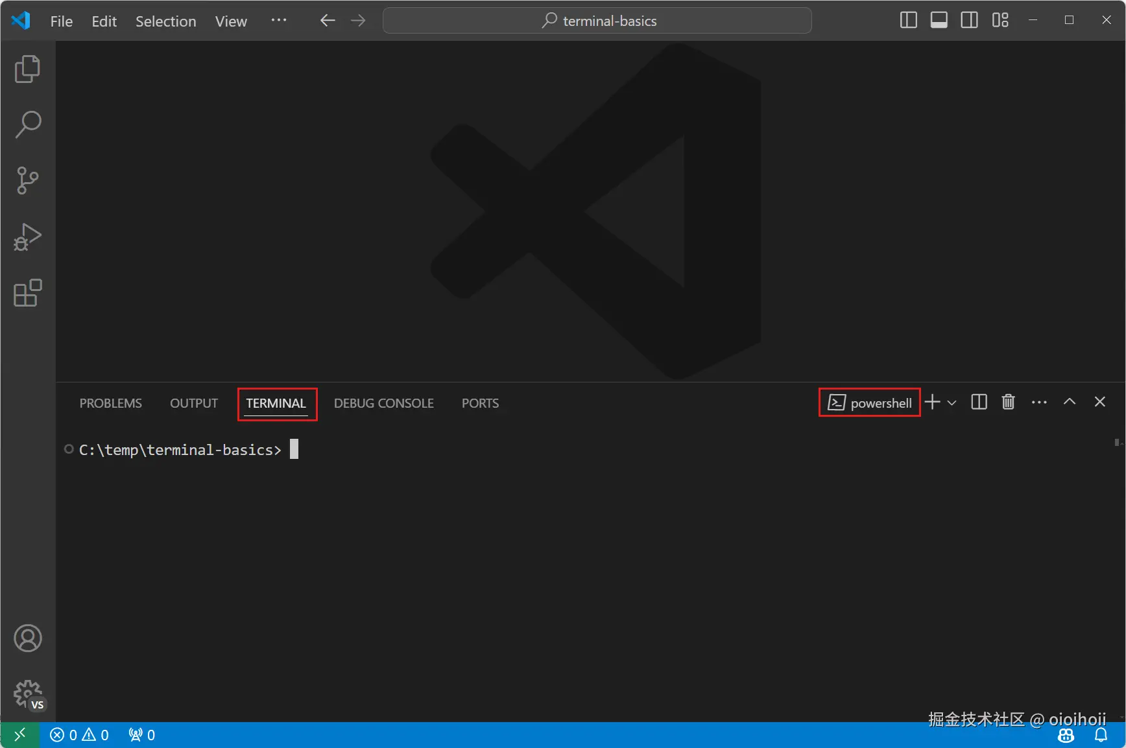Open a remote window from status bar

(20, 735)
